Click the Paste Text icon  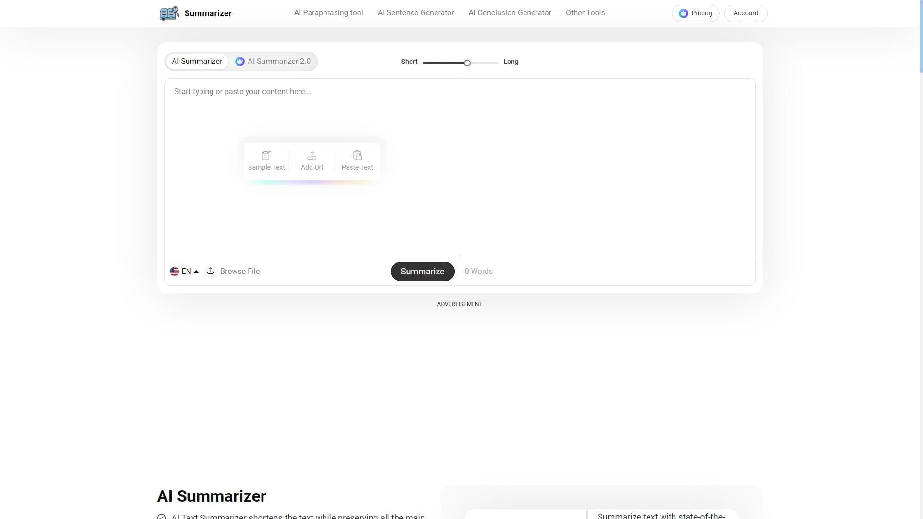[x=357, y=155]
